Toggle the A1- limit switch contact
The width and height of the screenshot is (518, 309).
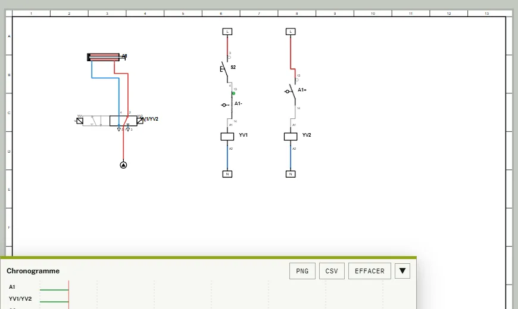(228, 105)
